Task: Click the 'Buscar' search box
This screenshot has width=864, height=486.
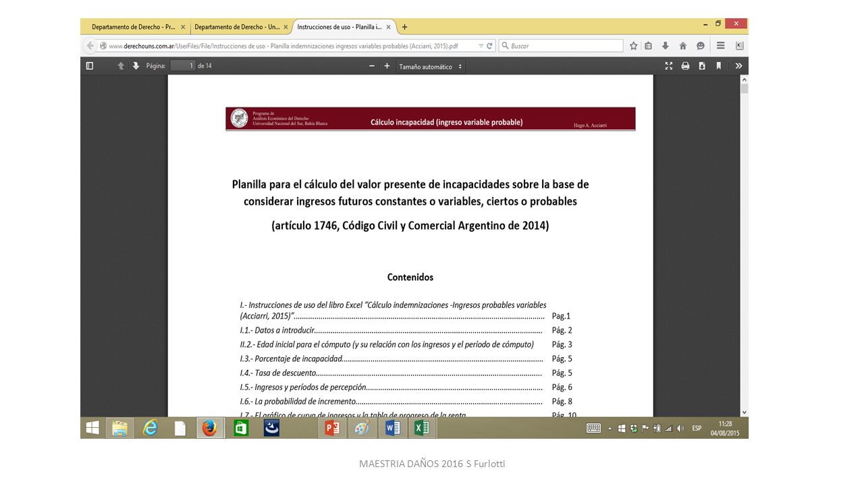Action: pos(560,46)
